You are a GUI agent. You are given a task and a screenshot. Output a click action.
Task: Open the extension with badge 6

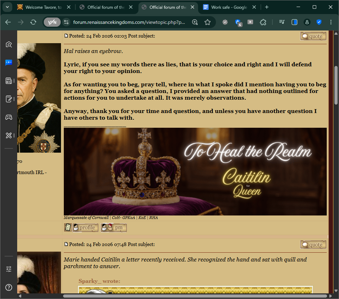coord(238,22)
